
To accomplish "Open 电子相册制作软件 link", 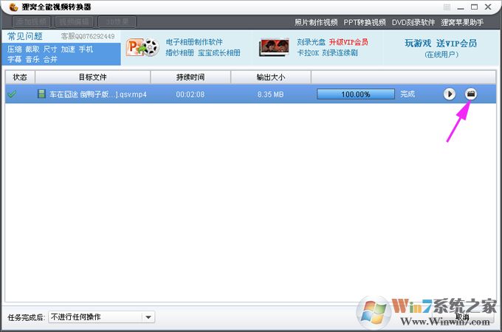I will click(x=194, y=42).
